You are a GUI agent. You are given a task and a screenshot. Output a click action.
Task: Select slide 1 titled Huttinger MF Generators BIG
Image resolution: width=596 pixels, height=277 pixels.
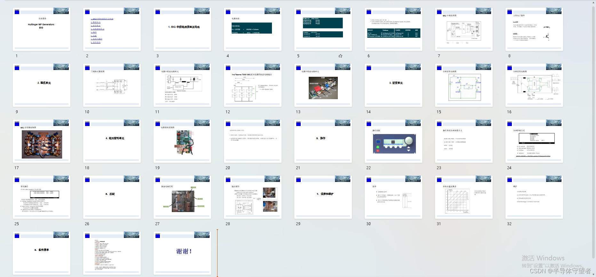click(x=42, y=29)
